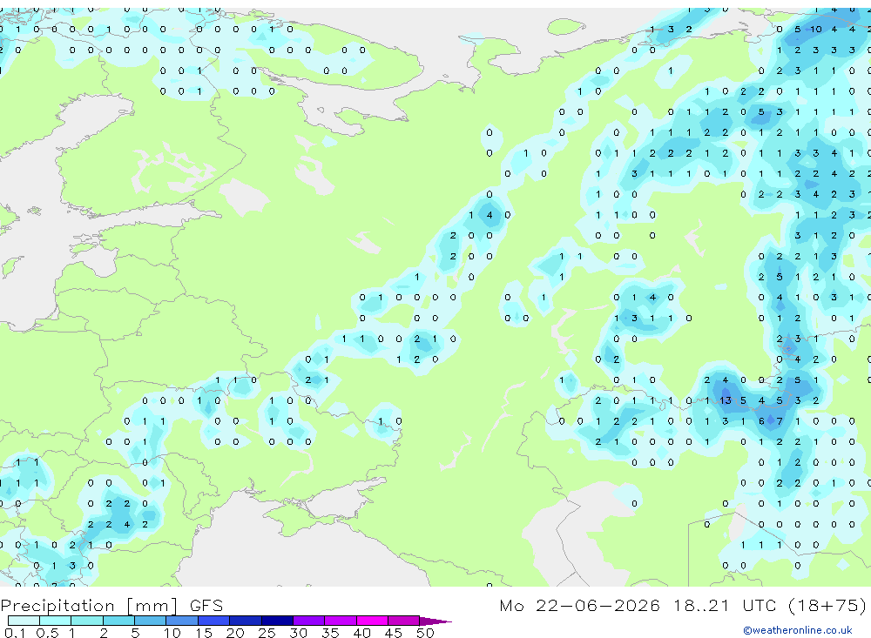Click the legend label '0.1'

tap(15, 633)
